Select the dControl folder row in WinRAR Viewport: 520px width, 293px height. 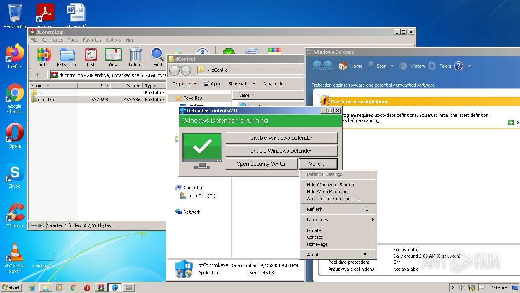tap(97, 100)
